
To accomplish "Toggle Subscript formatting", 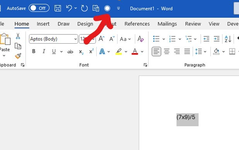I will pos(81,52).
